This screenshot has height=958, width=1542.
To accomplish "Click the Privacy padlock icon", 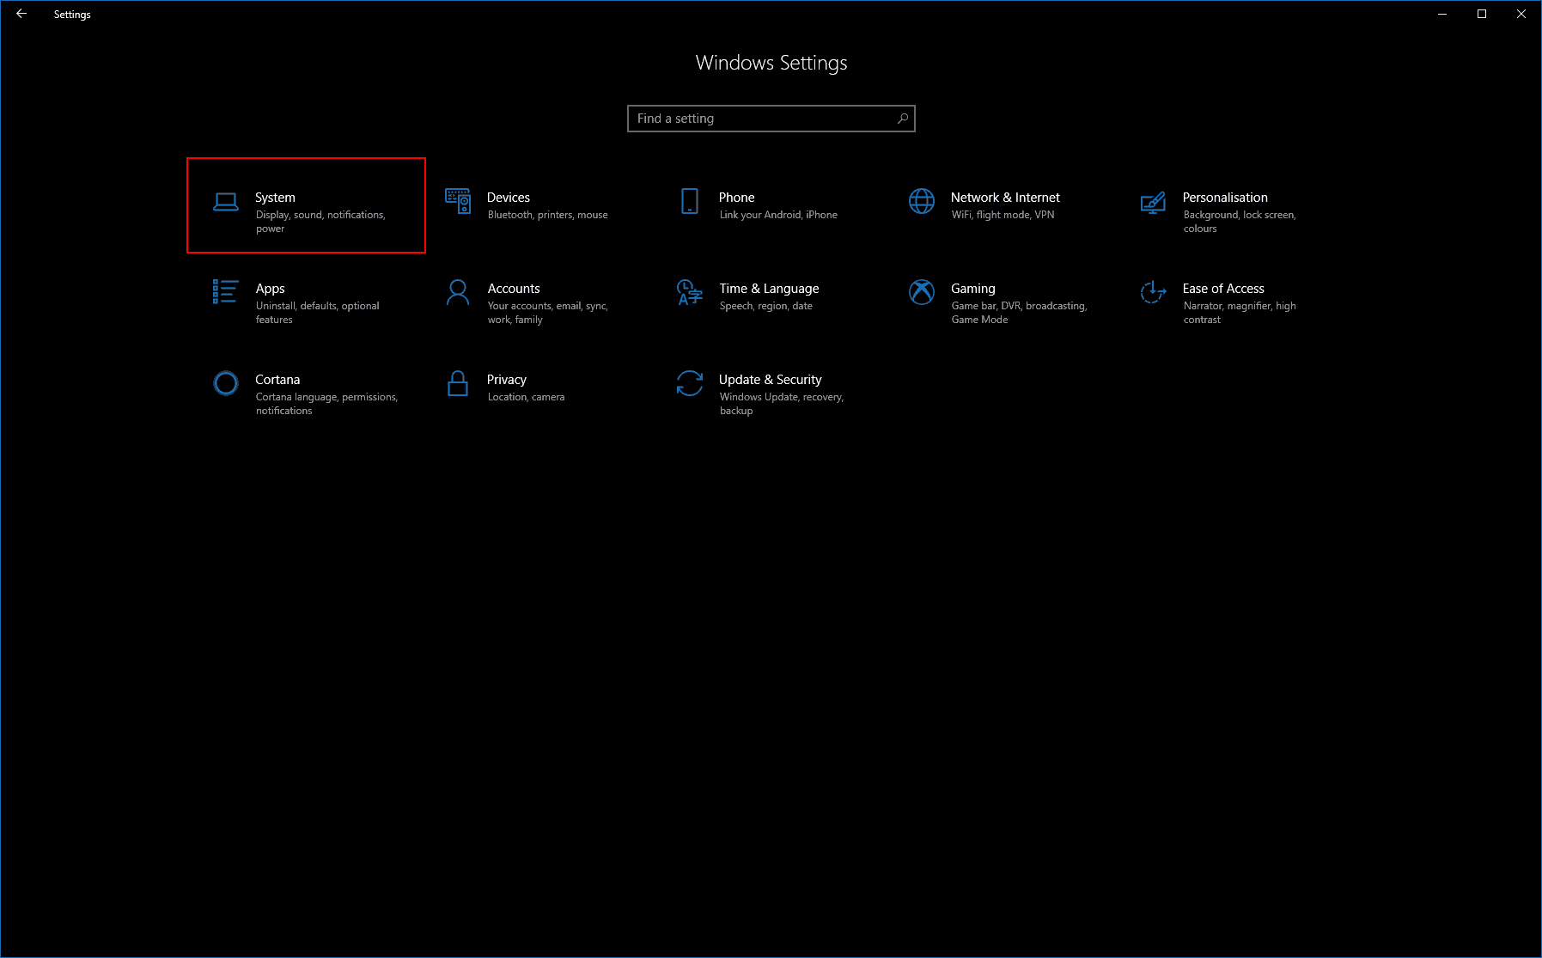I will coord(457,383).
